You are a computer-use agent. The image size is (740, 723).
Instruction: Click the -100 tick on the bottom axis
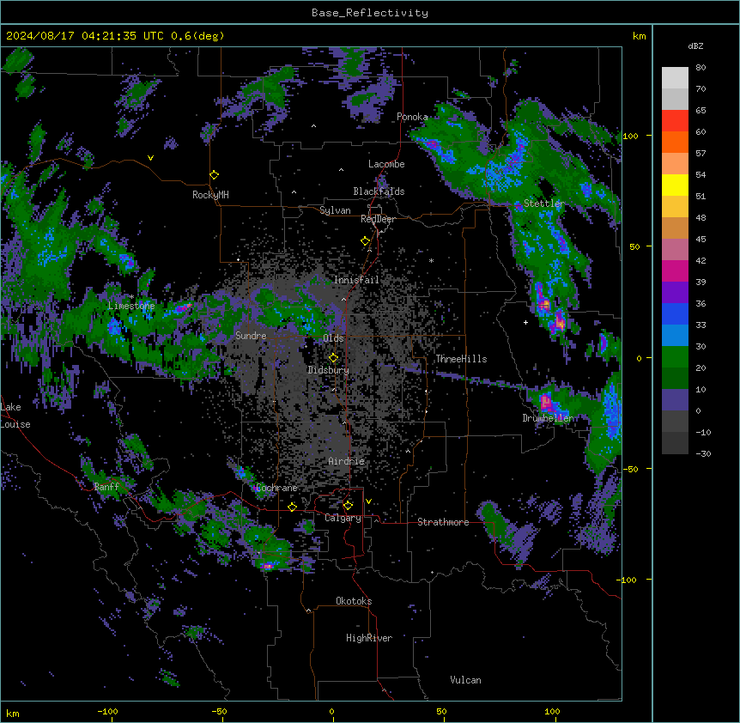108,711
